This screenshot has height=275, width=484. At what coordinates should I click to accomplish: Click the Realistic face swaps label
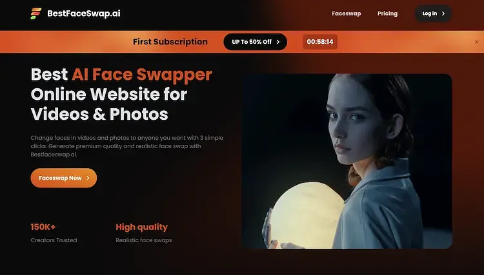coord(144,240)
